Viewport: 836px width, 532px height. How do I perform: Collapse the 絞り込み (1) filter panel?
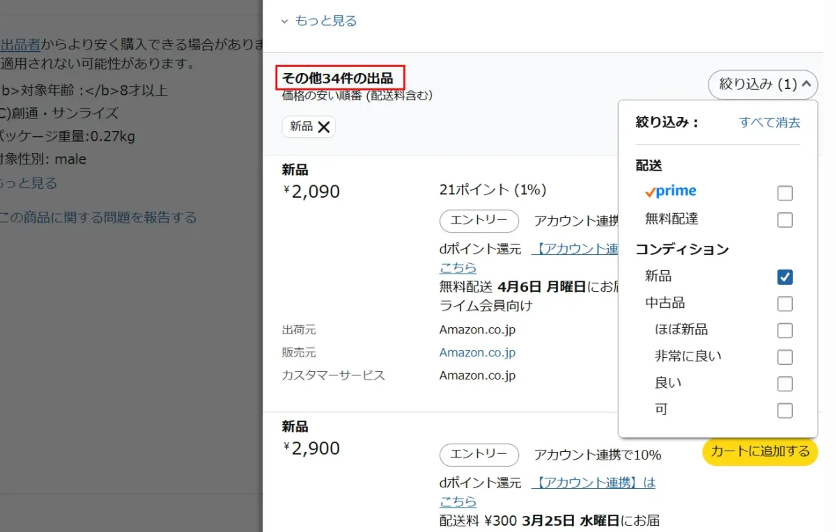click(x=763, y=84)
